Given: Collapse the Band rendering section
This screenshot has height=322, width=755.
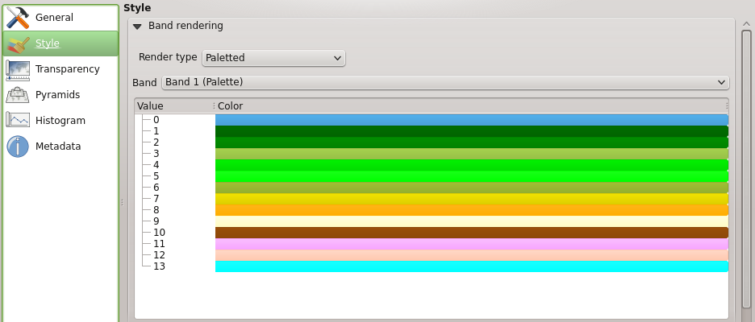Looking at the screenshot, I should click(137, 26).
